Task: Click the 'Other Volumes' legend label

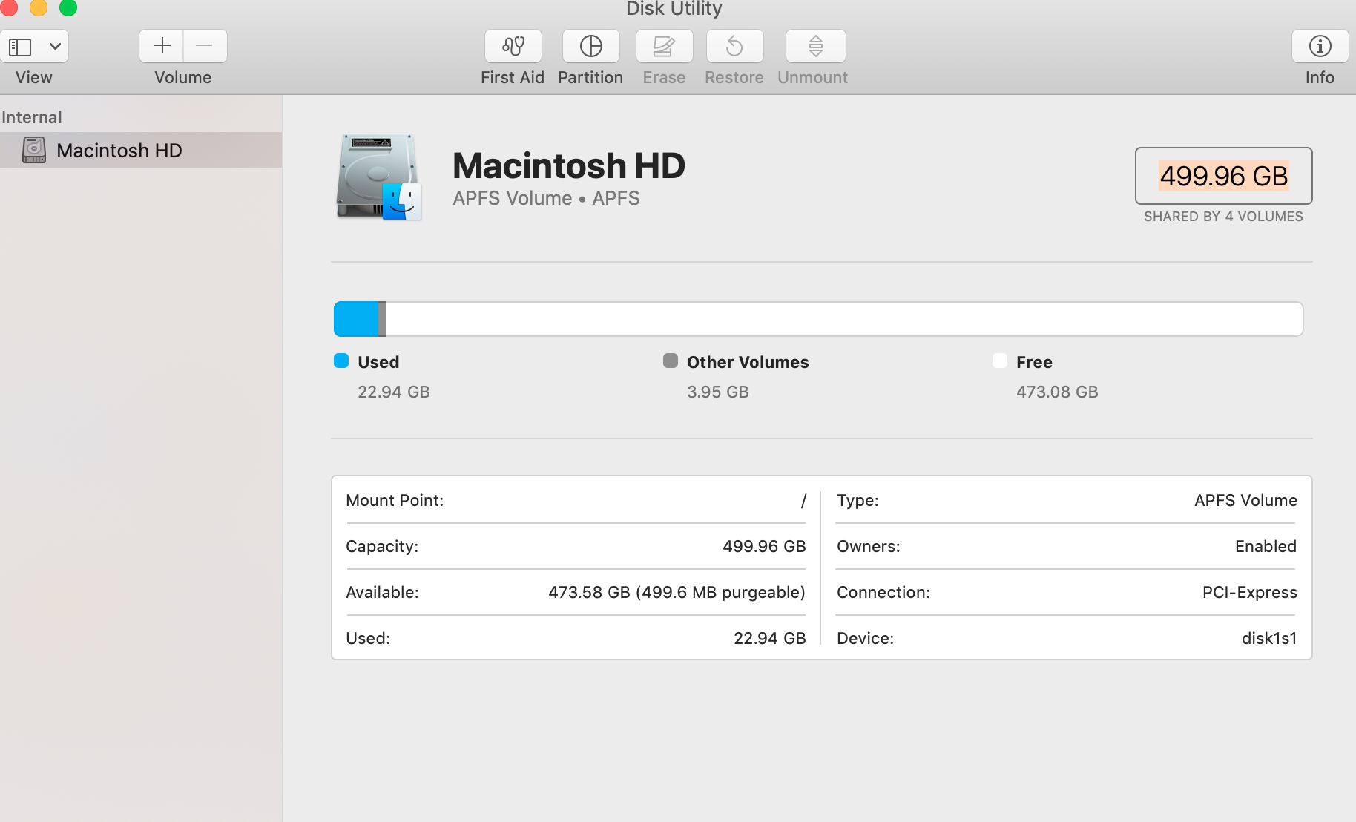Action: tap(748, 362)
